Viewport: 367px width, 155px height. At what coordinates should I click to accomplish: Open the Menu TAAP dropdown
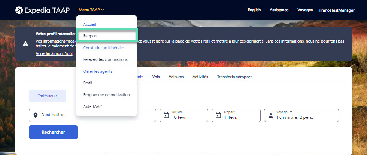(x=91, y=10)
